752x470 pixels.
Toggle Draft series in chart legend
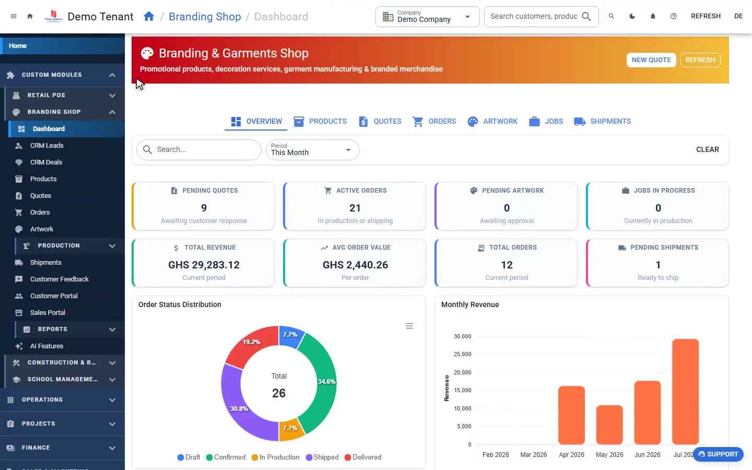[189, 457]
